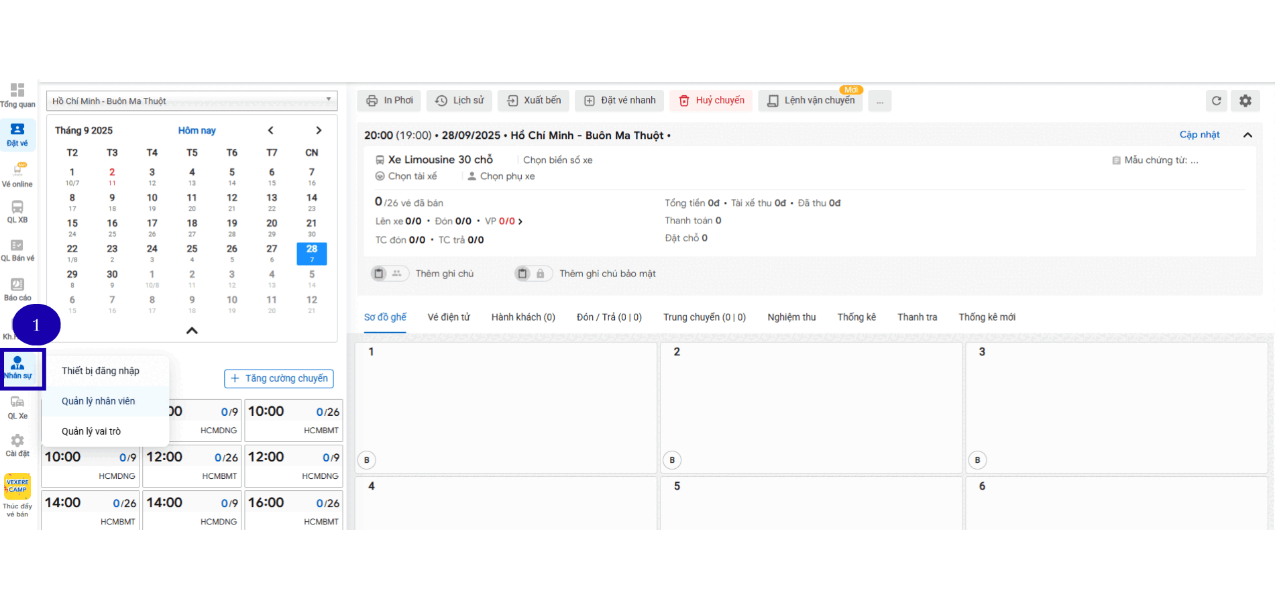
Task: Click the refresh icon button
Action: coord(1216,101)
